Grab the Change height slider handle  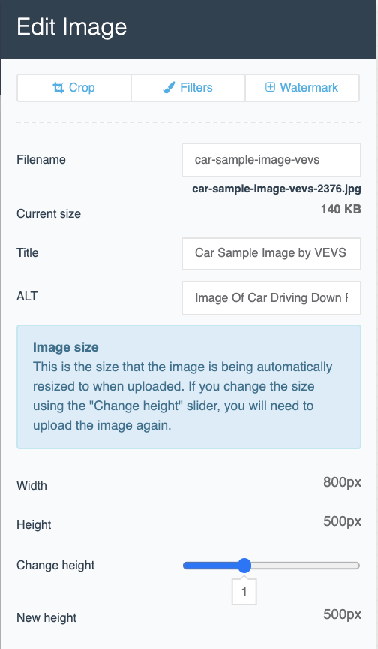[x=244, y=566]
